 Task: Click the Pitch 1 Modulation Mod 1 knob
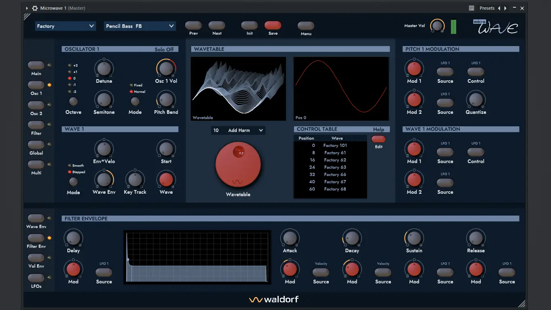pos(414,68)
